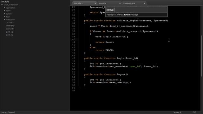Click line number 59 in the gutter
Image resolution: width=203 pixels, height=114 pixels.
pyautogui.click(x=74, y=91)
